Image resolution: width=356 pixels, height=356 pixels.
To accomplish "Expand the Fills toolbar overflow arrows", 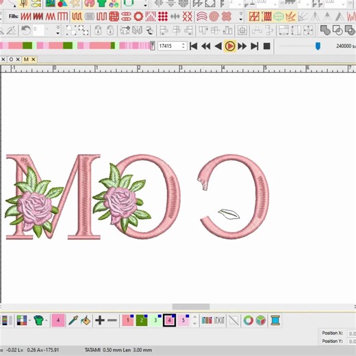I will 241,16.
